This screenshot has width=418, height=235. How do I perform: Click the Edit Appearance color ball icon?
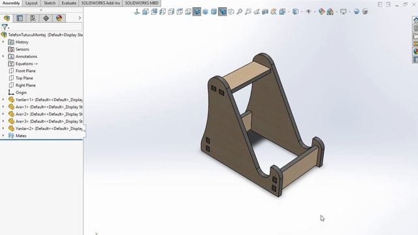coord(321,12)
